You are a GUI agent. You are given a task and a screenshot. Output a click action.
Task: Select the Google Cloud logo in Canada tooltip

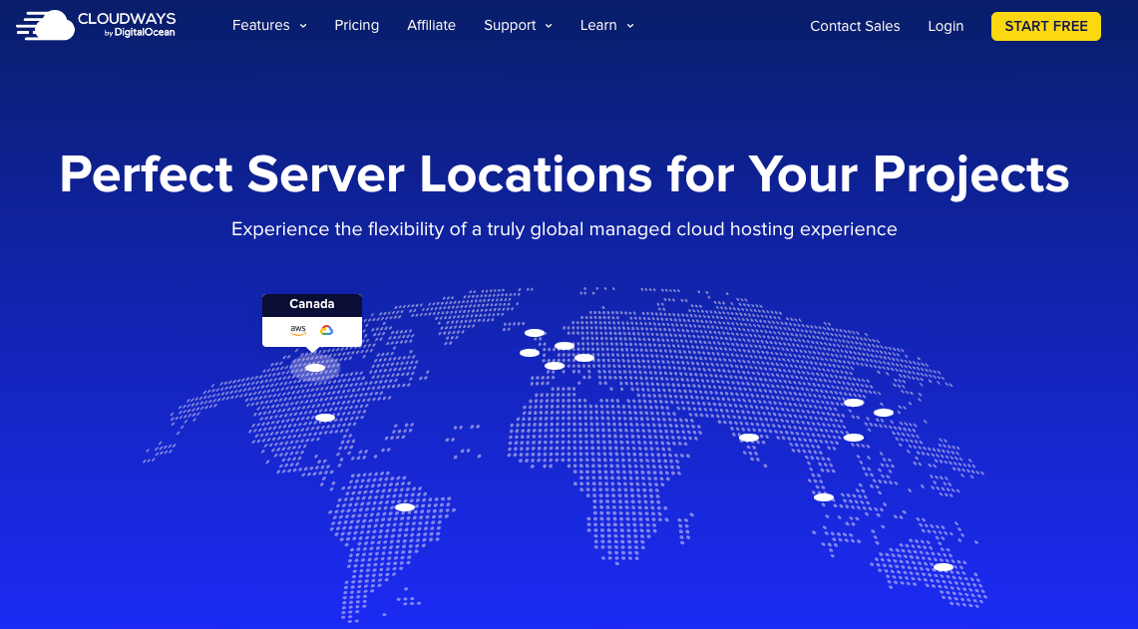(326, 330)
